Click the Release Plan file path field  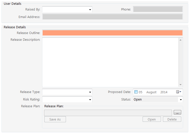pos(108,113)
